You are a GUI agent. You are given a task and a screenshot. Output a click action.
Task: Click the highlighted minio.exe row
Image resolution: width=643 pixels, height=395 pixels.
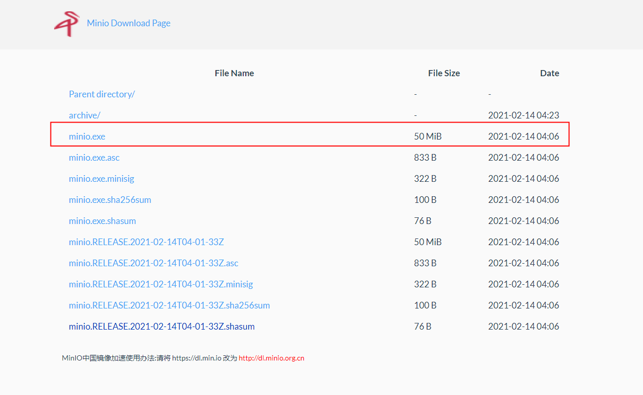click(x=309, y=136)
